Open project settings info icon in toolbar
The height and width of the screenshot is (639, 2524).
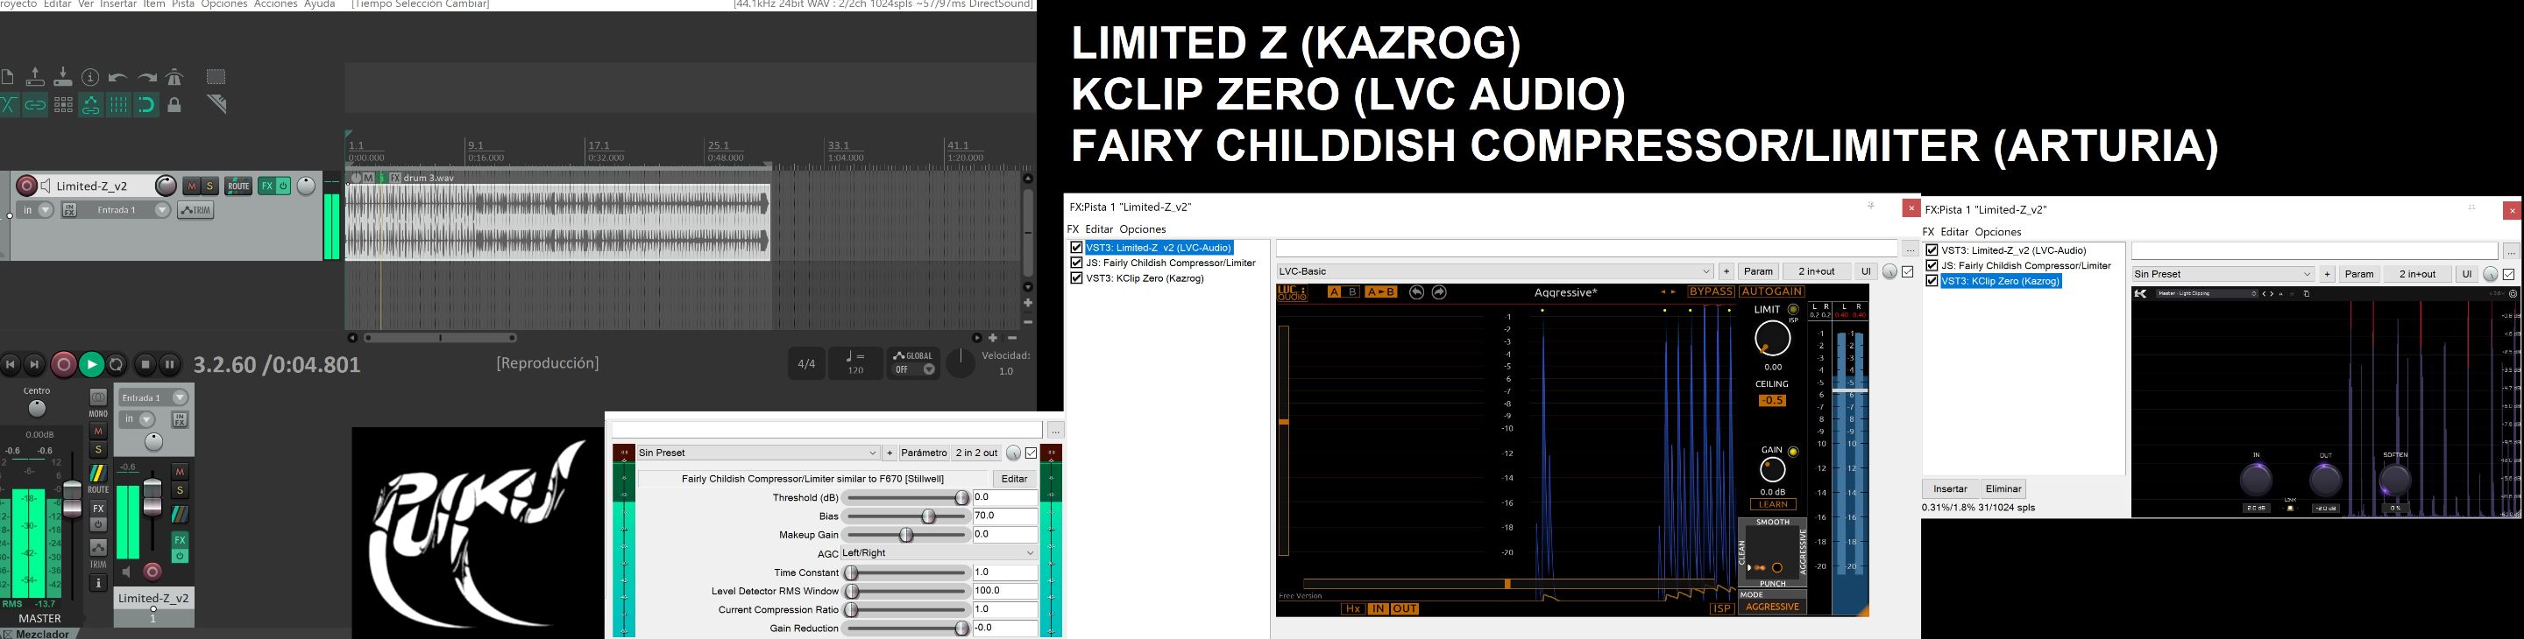pyautogui.click(x=90, y=76)
